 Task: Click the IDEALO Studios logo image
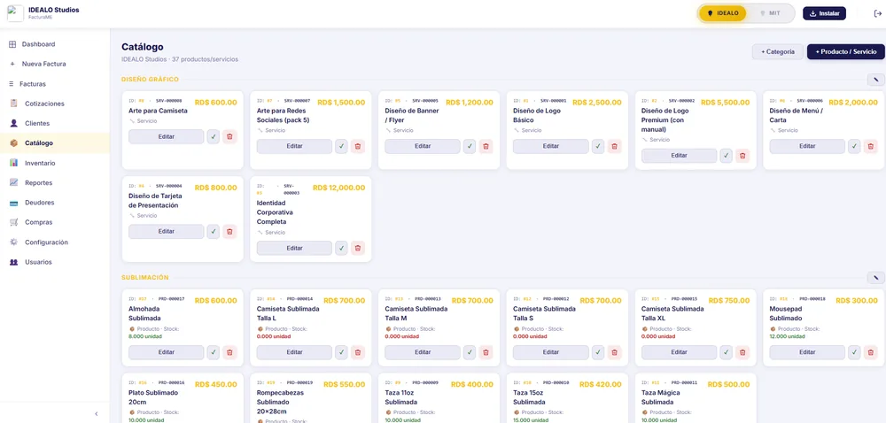(x=15, y=13)
